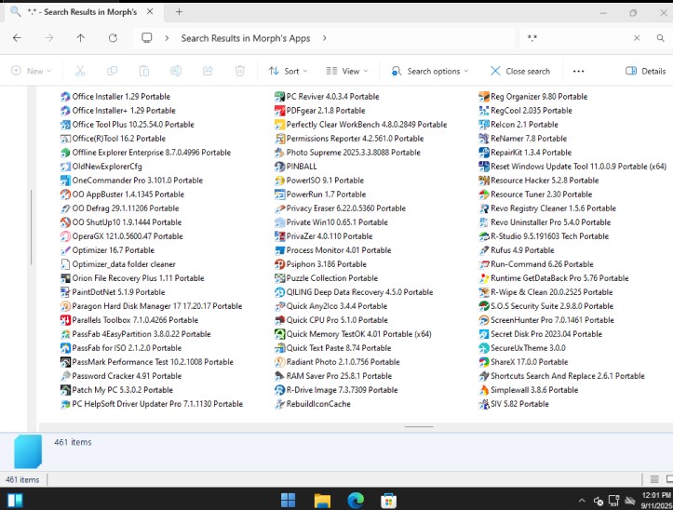Select Process Monitor 4.01 Portable
Image resolution: width=673 pixels, height=510 pixels.
pyautogui.click(x=333, y=250)
